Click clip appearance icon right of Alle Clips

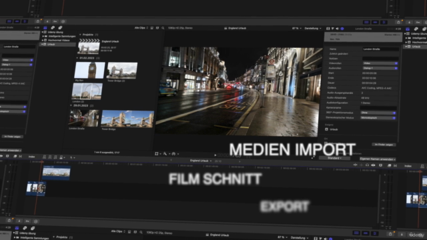click(x=152, y=28)
